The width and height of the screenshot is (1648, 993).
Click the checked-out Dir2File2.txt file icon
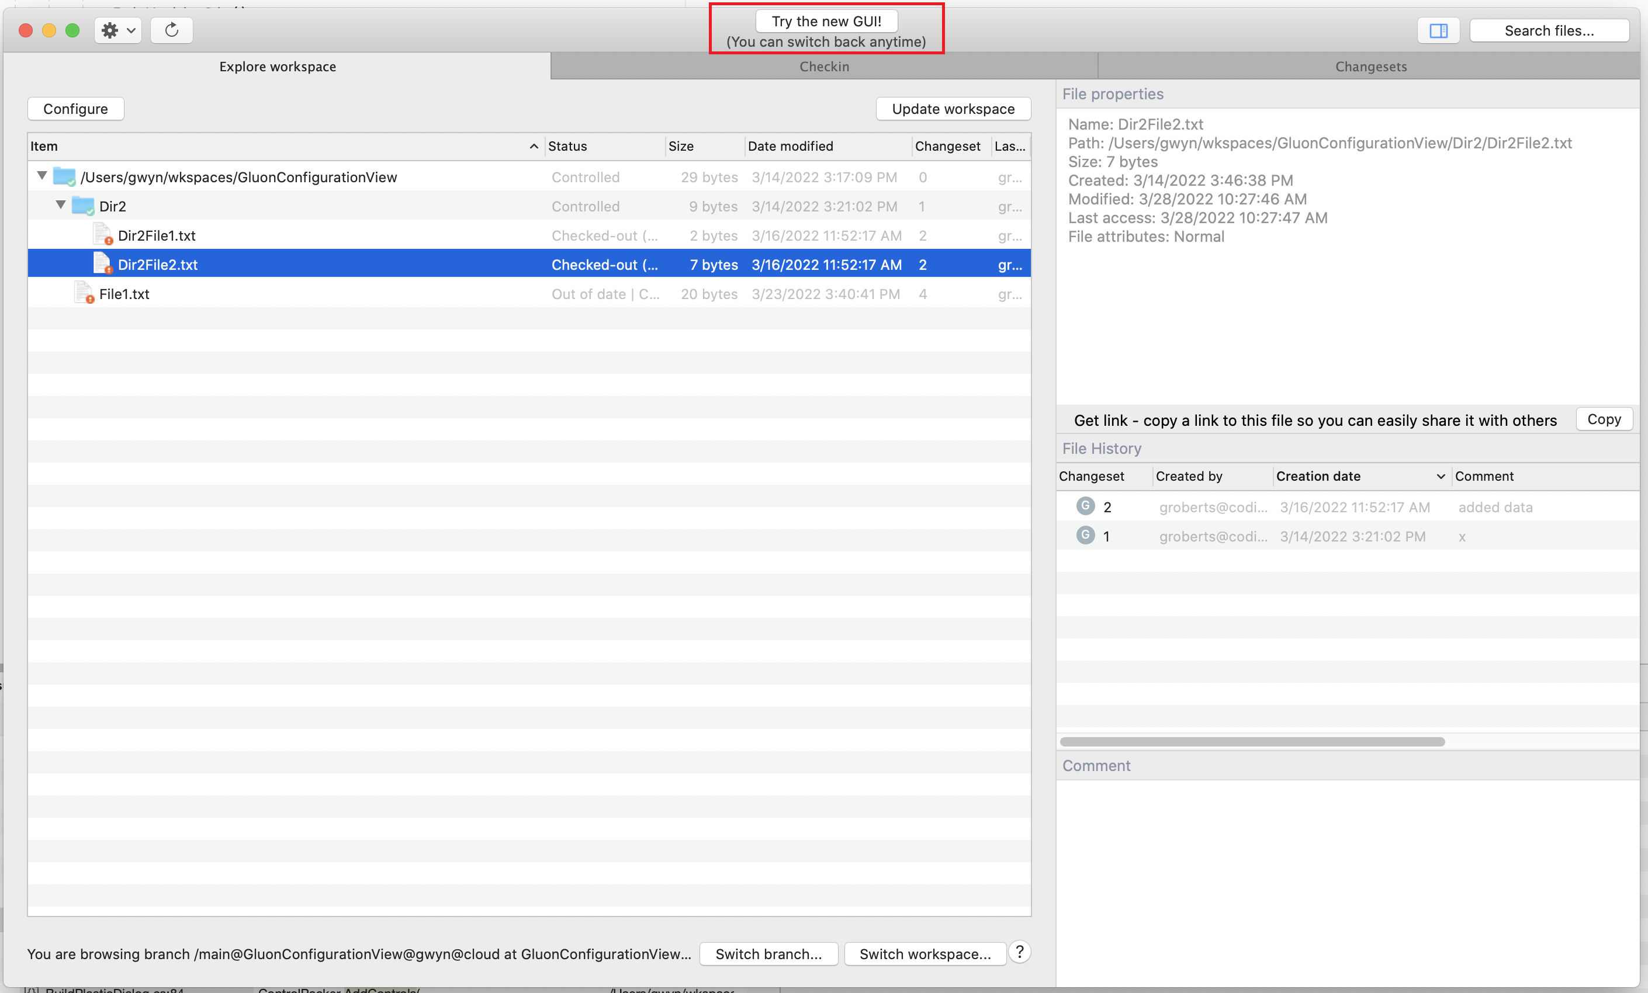[102, 263]
